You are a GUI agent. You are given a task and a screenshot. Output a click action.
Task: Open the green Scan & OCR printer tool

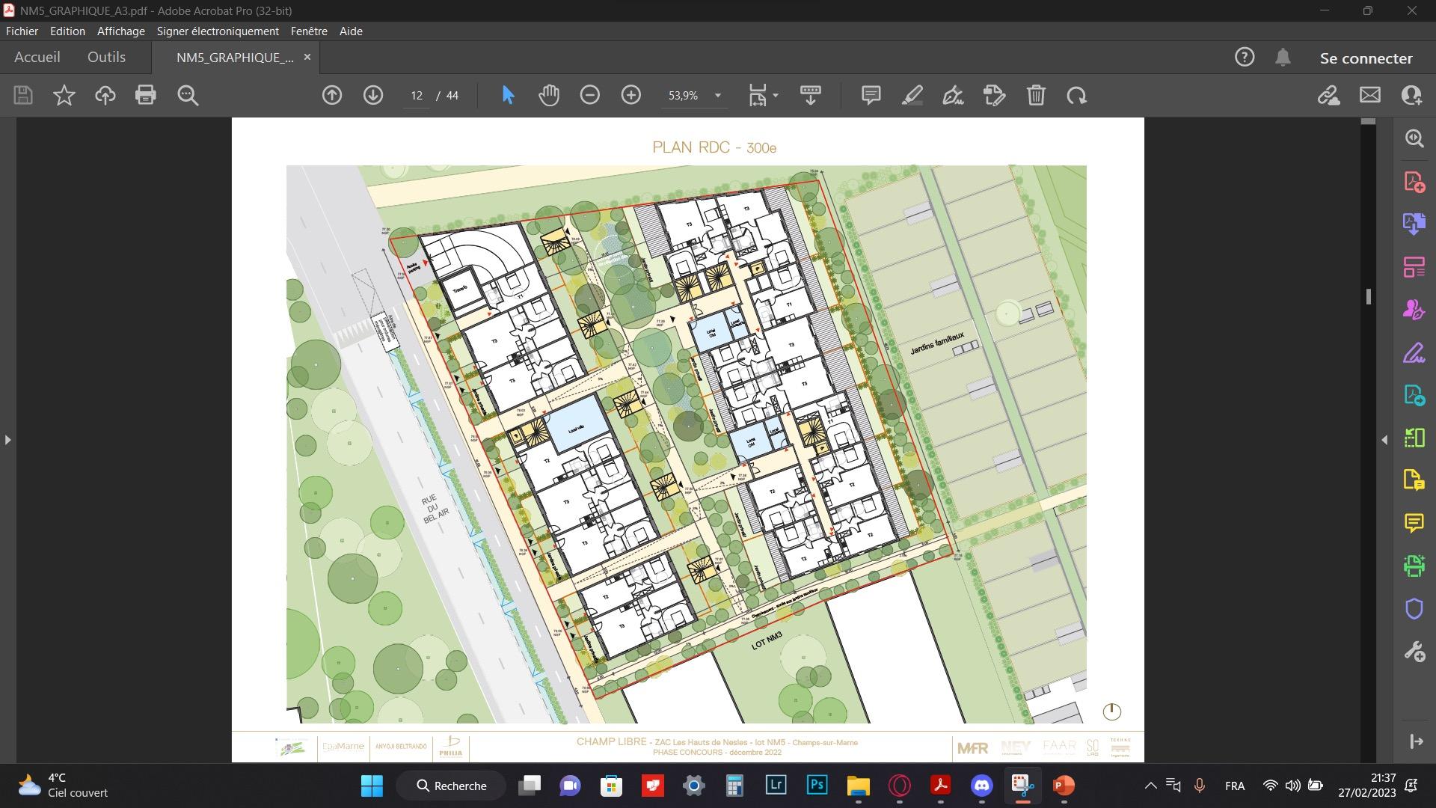[x=1414, y=566]
